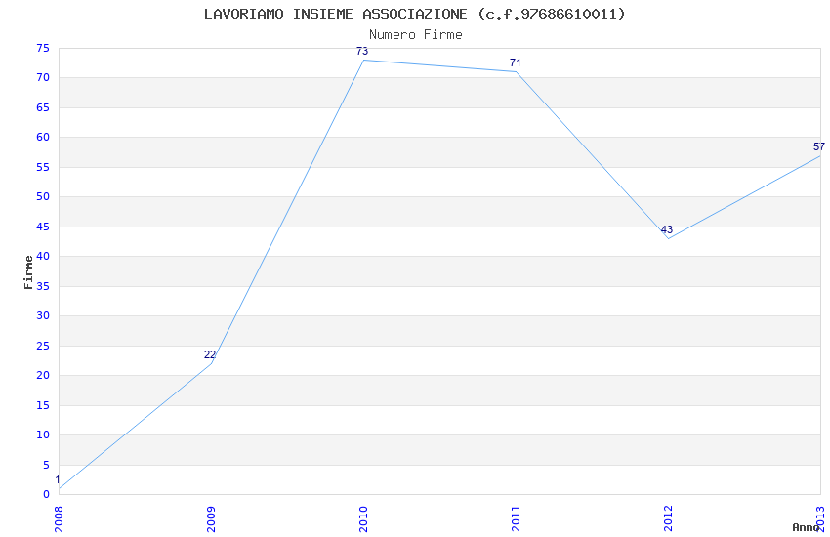Click the data label 73 at 2010
Image resolution: width=830 pixels, height=537 pixels.
[x=362, y=52]
